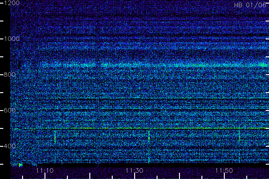
Task: Click the 800 frequency axis label
Action: (10, 75)
